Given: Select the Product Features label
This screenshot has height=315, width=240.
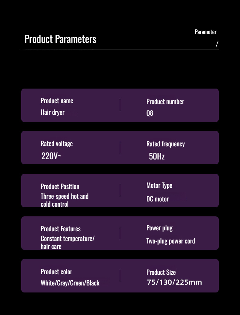Looking at the screenshot, I should click(60, 229).
